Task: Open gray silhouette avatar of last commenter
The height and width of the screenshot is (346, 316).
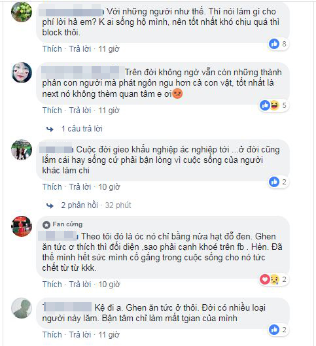Action: tap(22, 308)
